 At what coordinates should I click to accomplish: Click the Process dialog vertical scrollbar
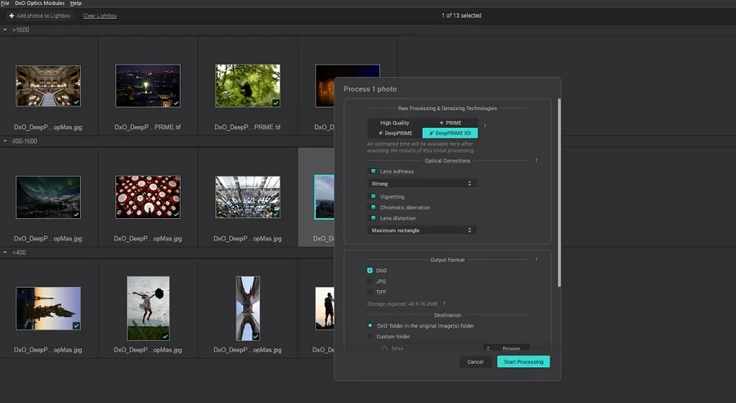(559, 192)
